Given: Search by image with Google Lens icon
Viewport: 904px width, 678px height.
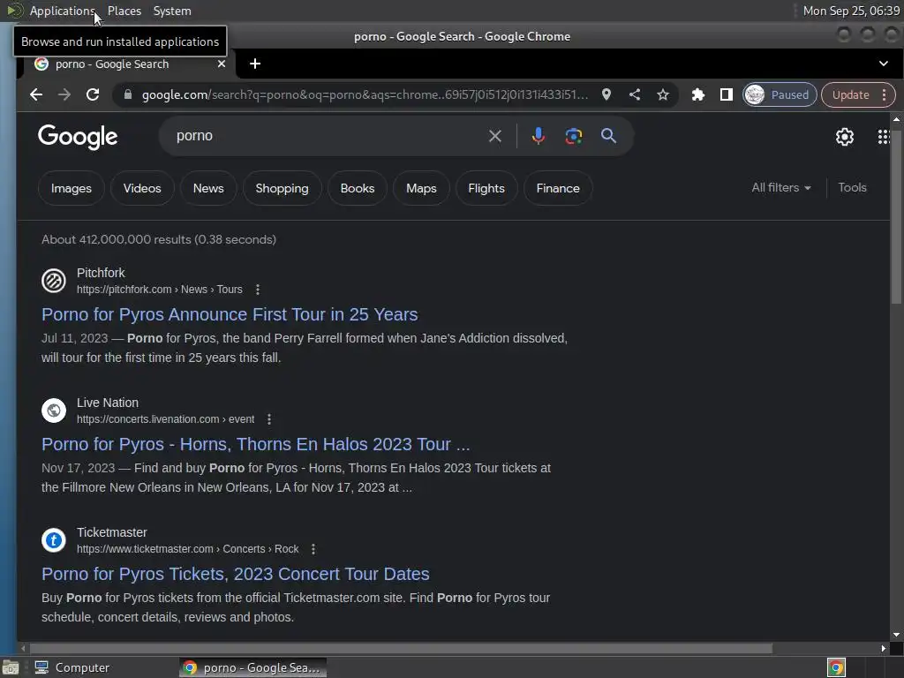Looking at the screenshot, I should tap(573, 136).
